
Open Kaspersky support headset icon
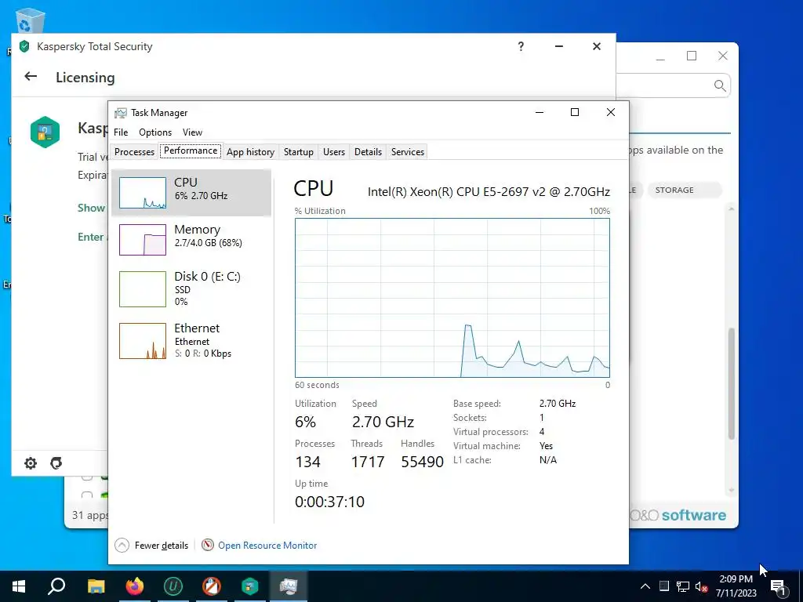coord(56,463)
